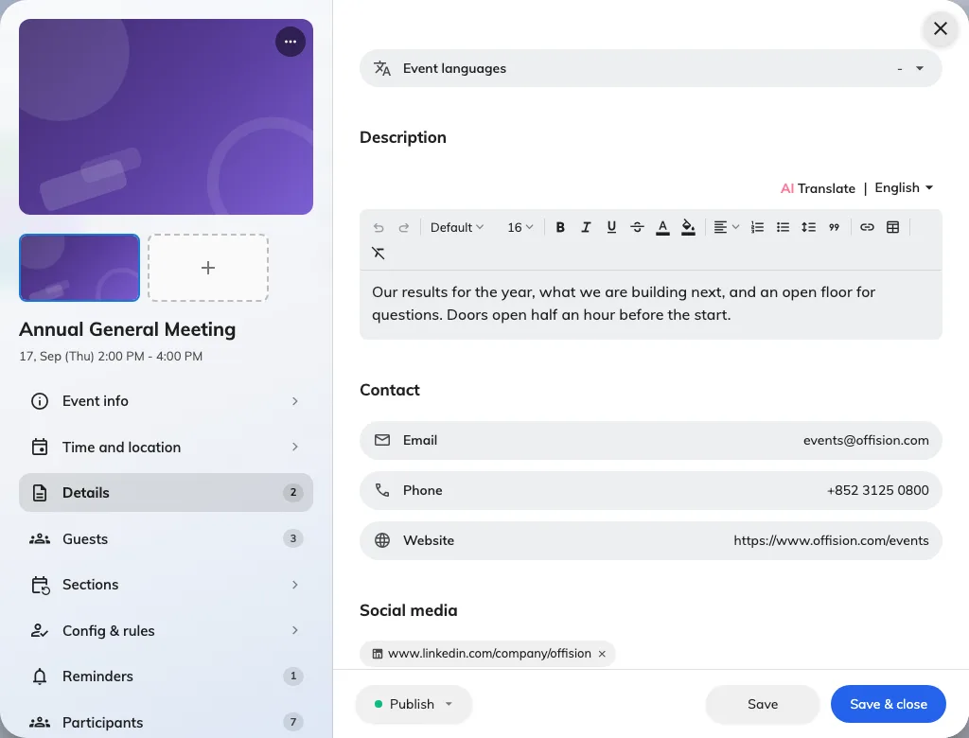This screenshot has width=969, height=738.
Task: Insert a hyperlink
Action: tap(867, 227)
